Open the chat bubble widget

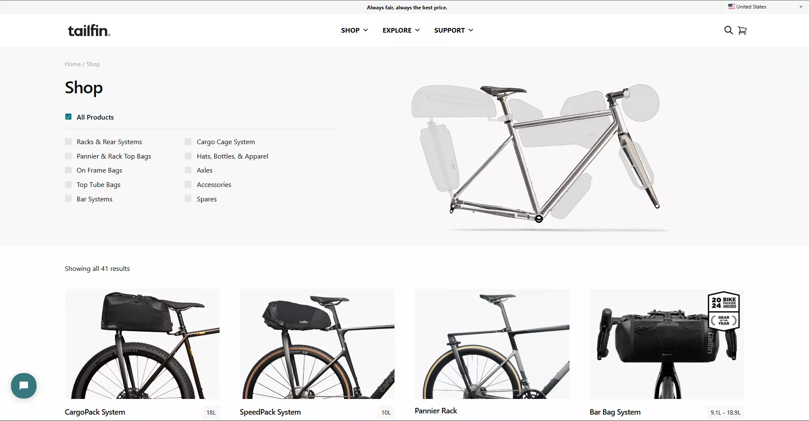[x=24, y=385]
